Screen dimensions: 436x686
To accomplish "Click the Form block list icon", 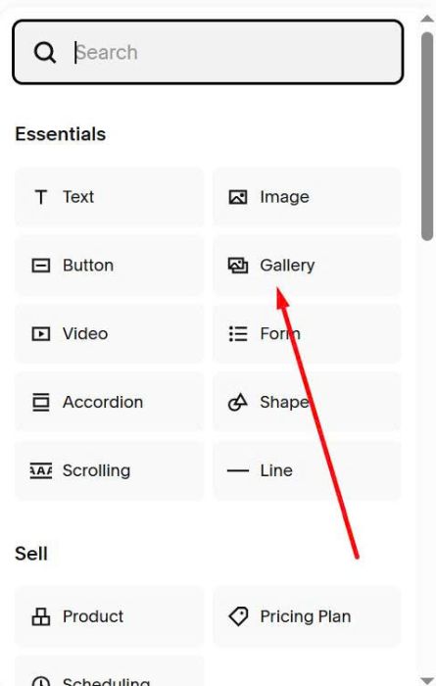I will (x=238, y=334).
